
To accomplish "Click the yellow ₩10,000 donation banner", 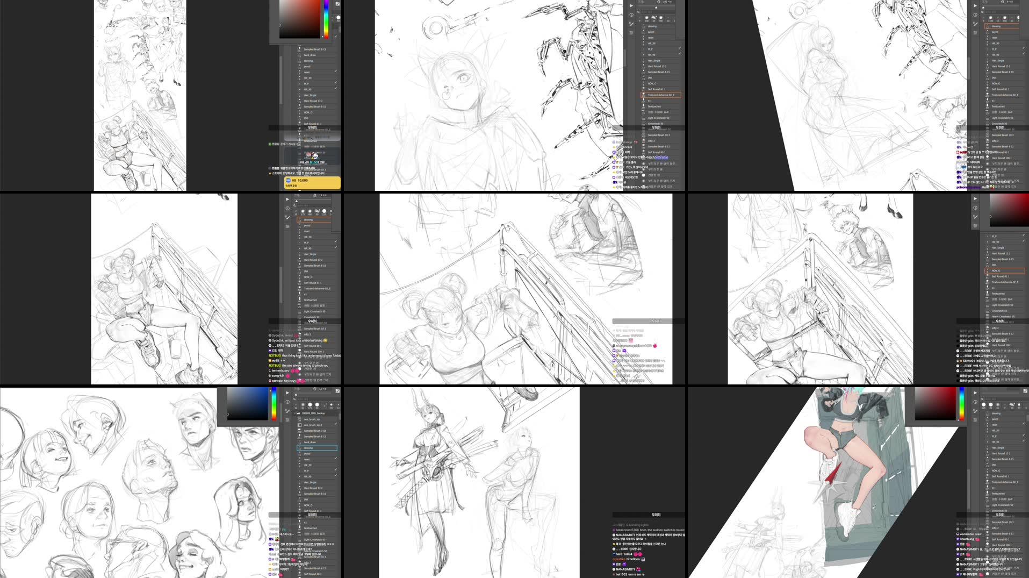I will point(312,183).
